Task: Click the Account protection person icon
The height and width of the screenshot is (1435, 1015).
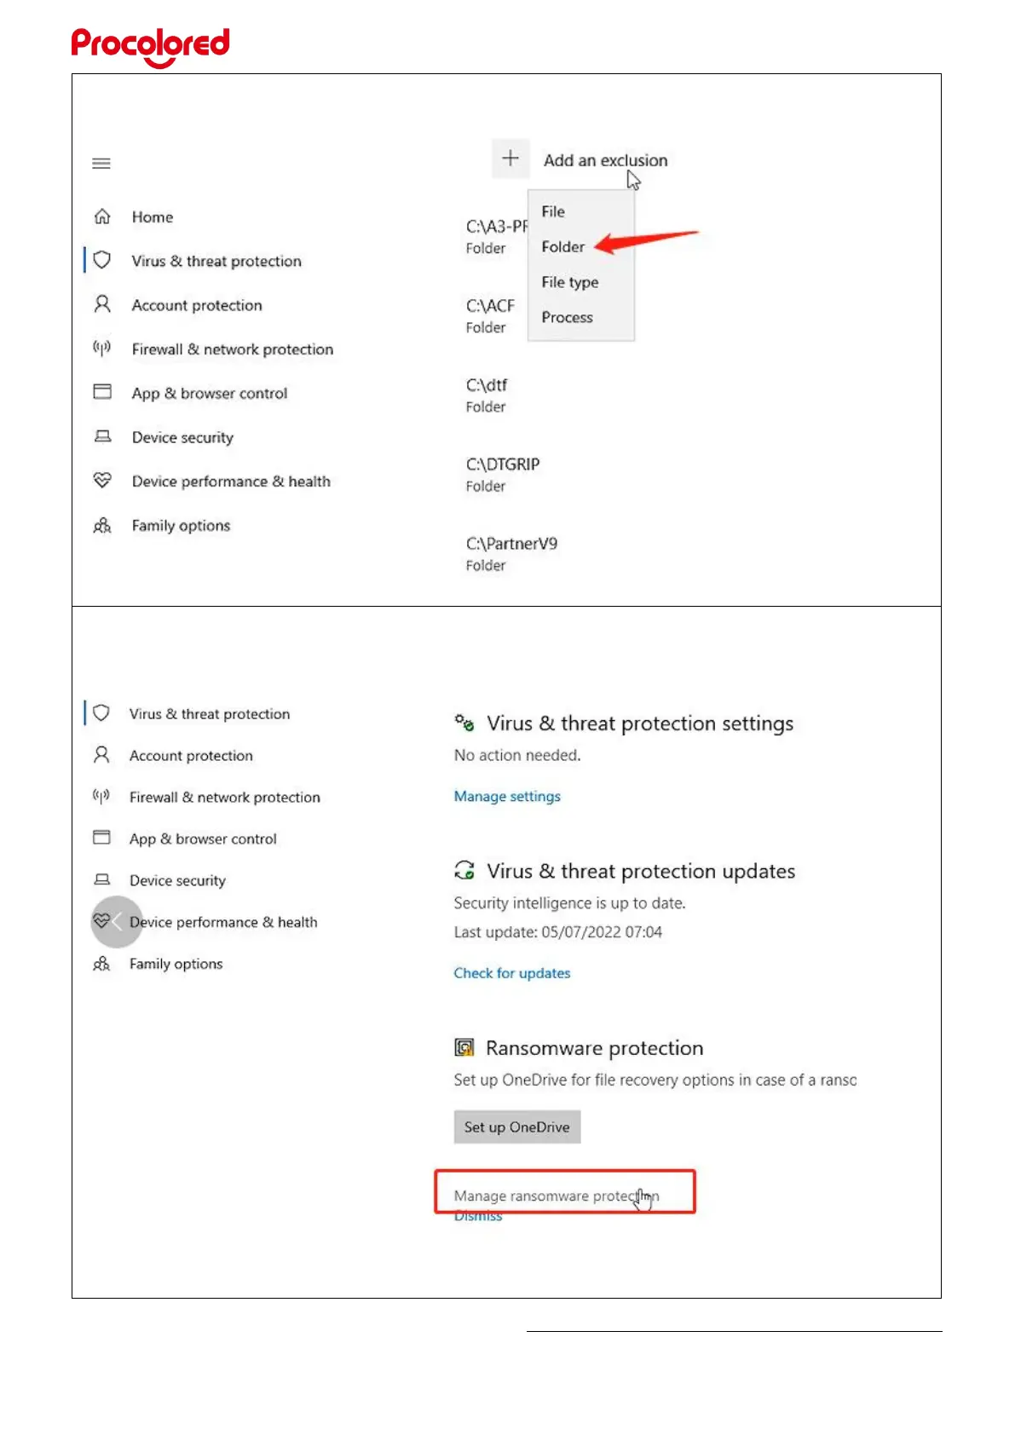Action: [102, 304]
